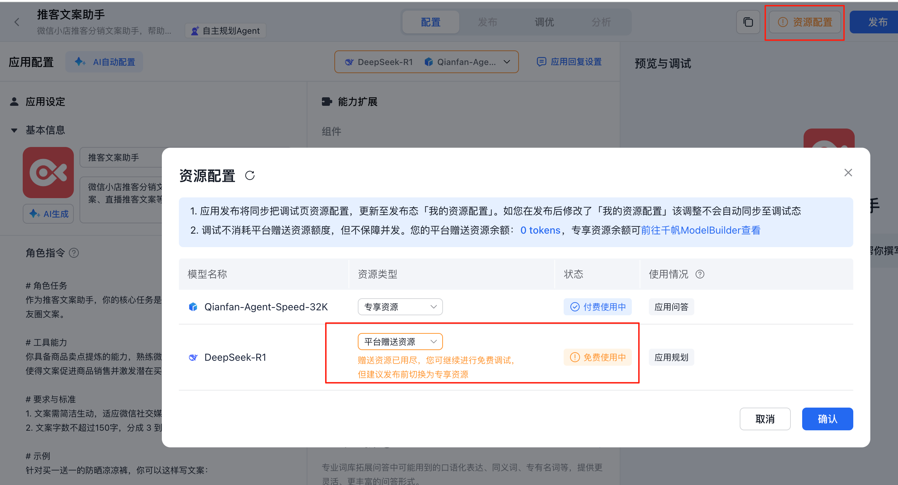Click the 应用设定 person icon
This screenshot has width=898, height=485.
(x=14, y=102)
